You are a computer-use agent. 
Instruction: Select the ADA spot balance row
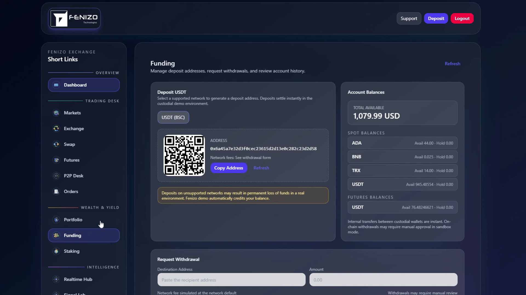pos(402,143)
